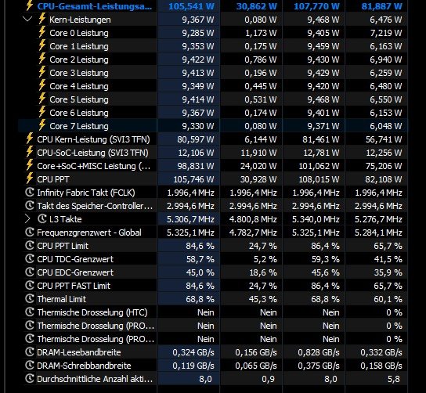Click the clock icon beside CPU EDC-Grenzwert
Image resolution: width=426 pixels, height=393 pixels.
(x=30, y=272)
